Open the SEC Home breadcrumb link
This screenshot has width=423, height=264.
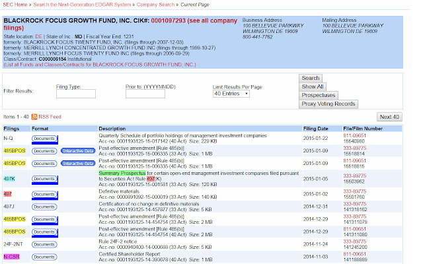15,5
